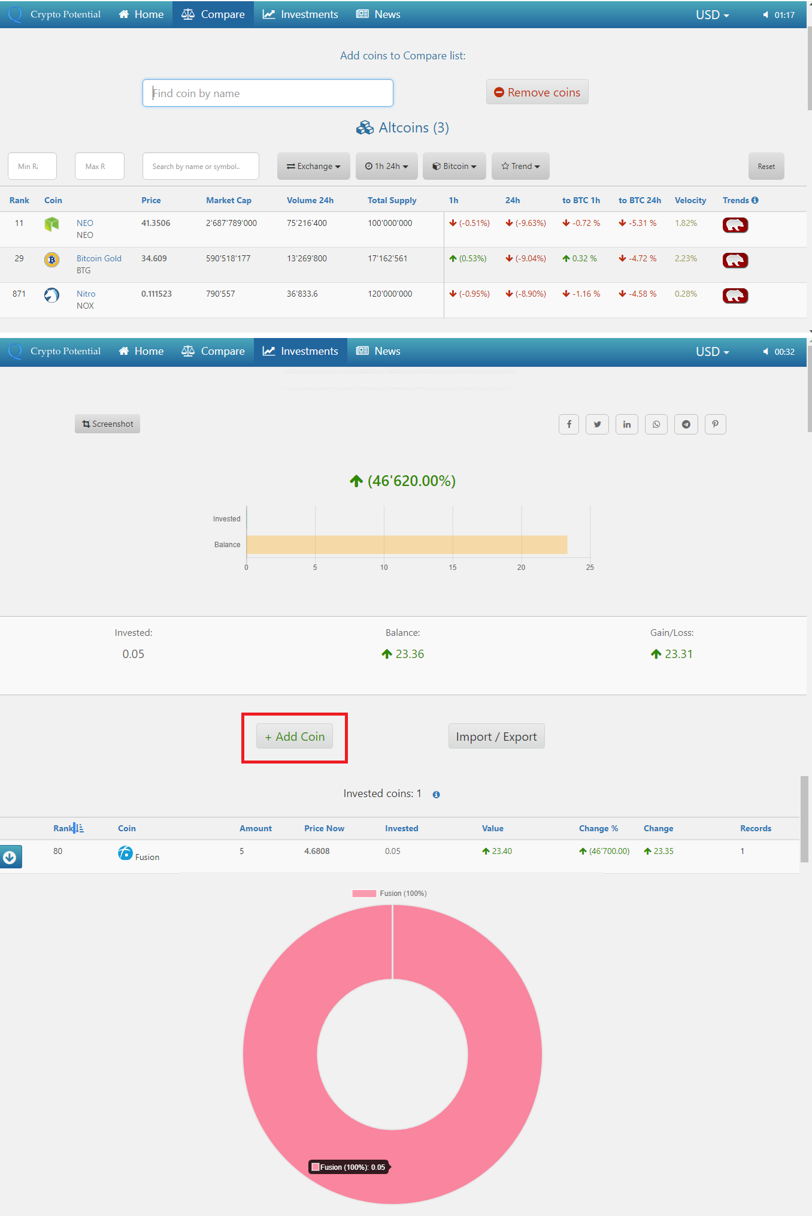Share via WhatsApp
Image resolution: width=812 pixels, height=1216 pixels.
tap(656, 424)
